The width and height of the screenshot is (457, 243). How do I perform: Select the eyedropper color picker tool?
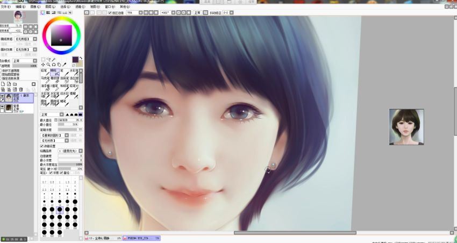[x=65, y=65]
